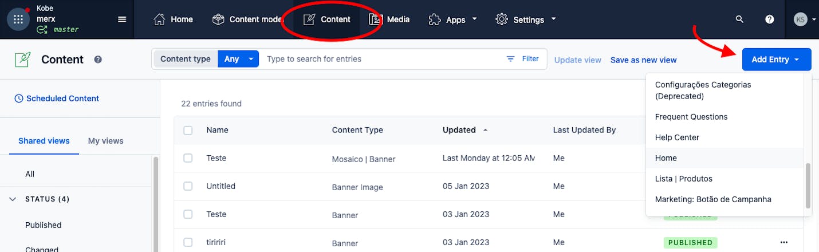The image size is (819, 252).
Task: Collapse the STATUS (4) section
Action: click(x=13, y=199)
